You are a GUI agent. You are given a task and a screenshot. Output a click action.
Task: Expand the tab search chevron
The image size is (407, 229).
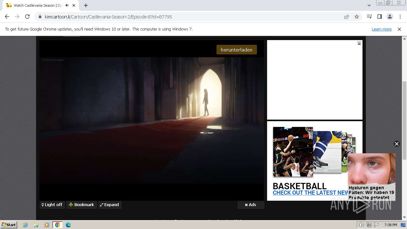point(369,5)
